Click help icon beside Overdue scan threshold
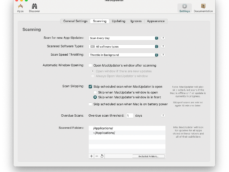 click(x=163, y=116)
